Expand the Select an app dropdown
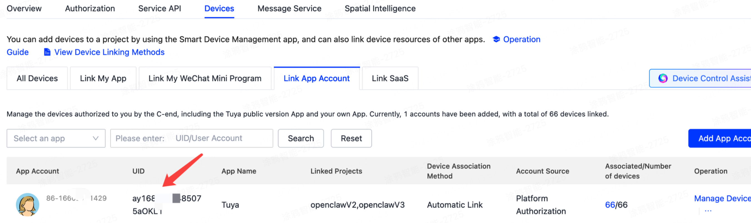Screen dimensions: 751x223 [56, 138]
